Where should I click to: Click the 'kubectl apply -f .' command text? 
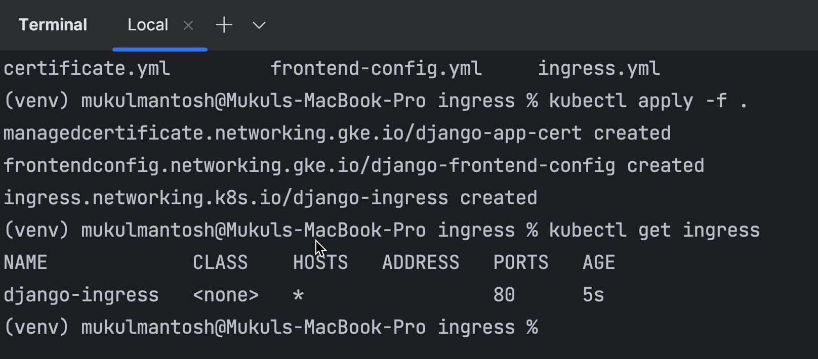648,101
